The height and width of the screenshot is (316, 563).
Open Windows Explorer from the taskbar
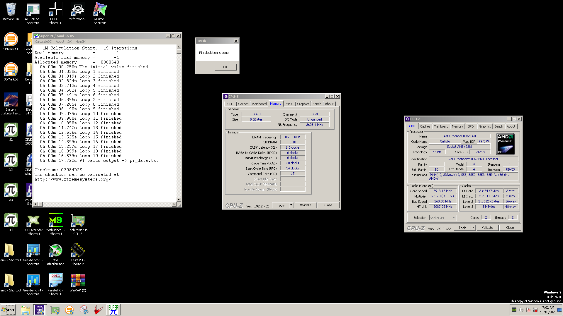coord(26,310)
